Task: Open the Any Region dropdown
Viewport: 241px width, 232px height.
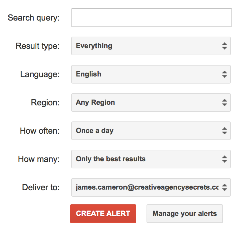Action: click(151, 103)
